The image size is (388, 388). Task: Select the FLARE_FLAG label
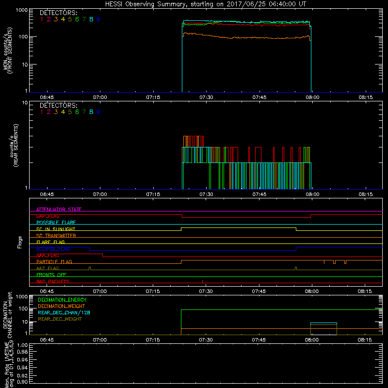pyautogui.click(x=50, y=242)
